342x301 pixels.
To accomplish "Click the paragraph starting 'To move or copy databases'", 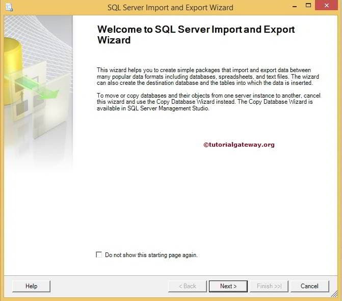I will [208, 102].
